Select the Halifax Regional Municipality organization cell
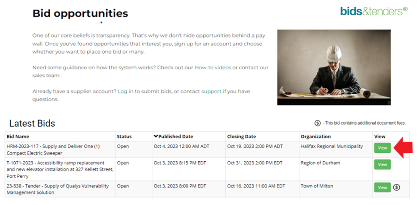 336,150
